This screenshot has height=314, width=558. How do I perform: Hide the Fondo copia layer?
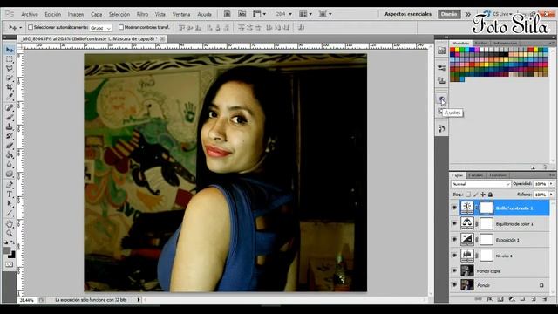[x=454, y=270]
